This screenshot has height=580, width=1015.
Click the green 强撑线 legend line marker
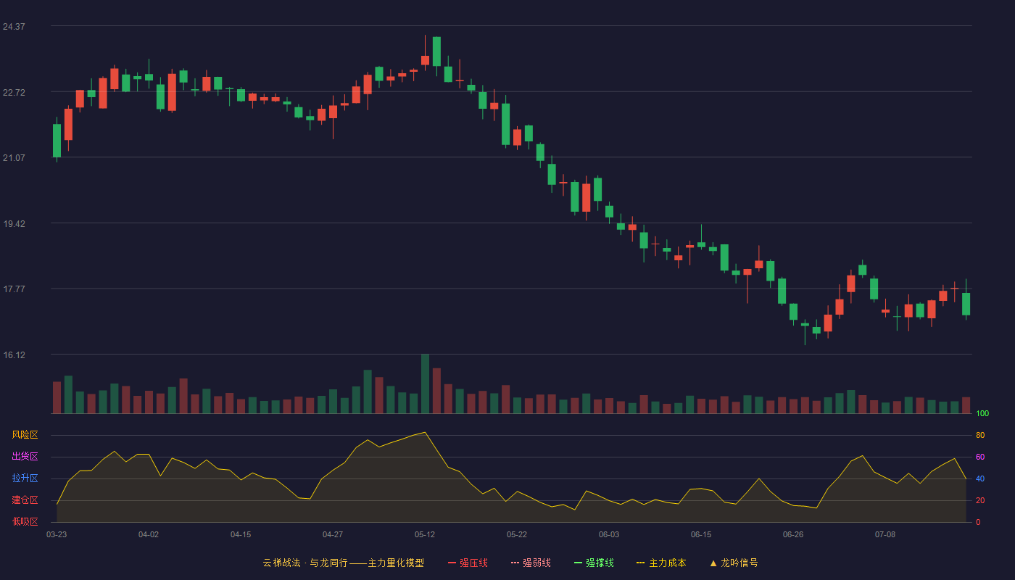point(578,563)
